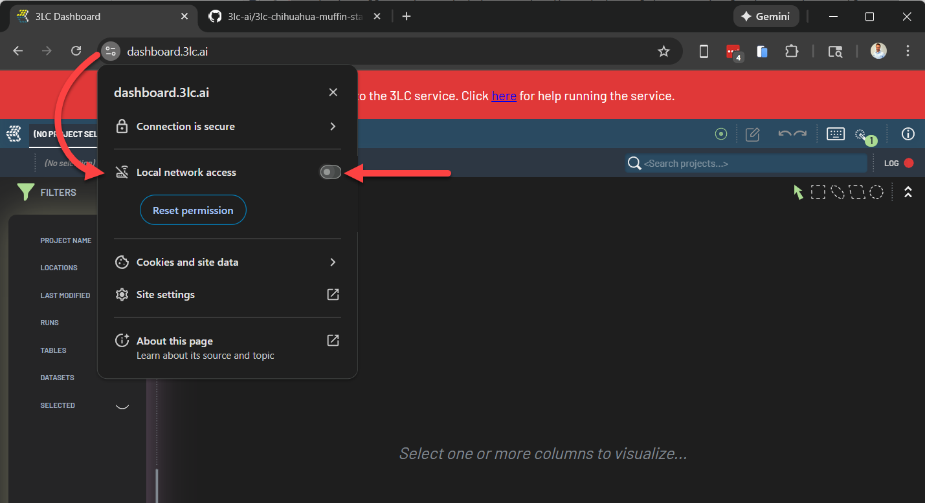The height and width of the screenshot is (503, 925).
Task: Enable Local network access
Action: pyautogui.click(x=330, y=172)
